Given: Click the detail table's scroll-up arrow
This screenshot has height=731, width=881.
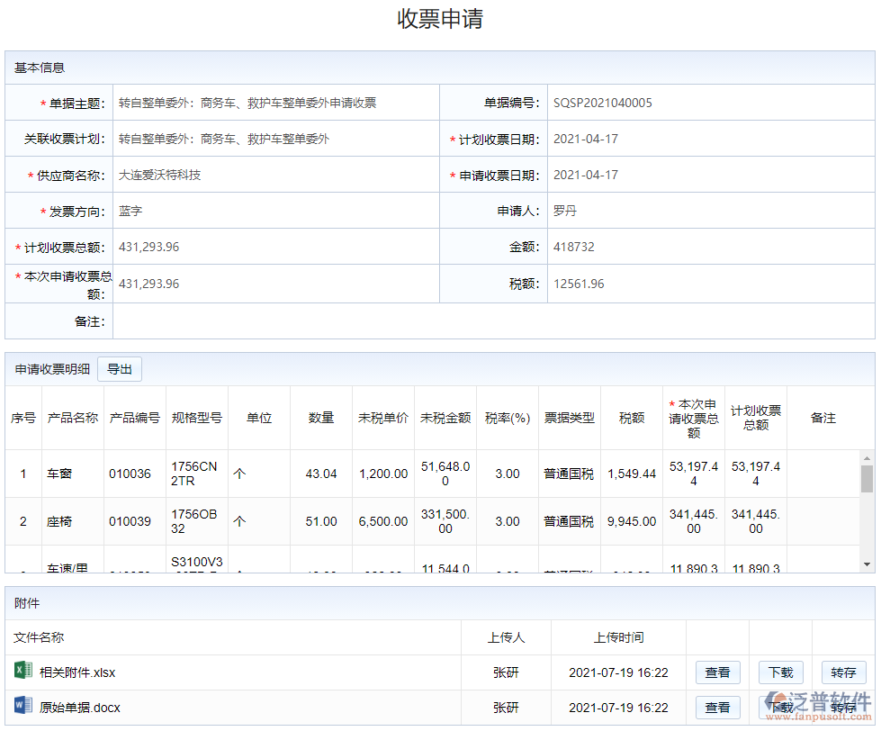Looking at the screenshot, I should point(867,456).
